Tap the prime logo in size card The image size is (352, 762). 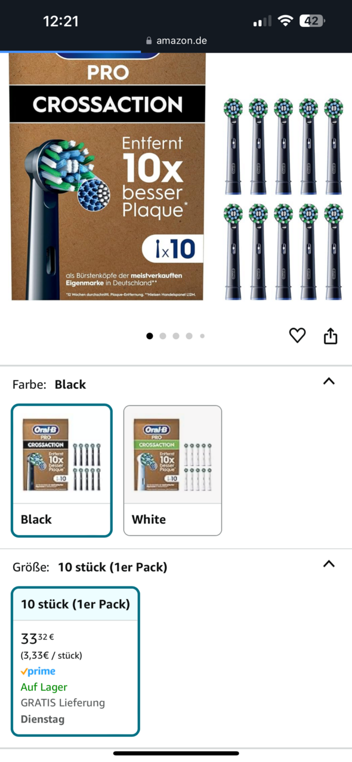(38, 671)
